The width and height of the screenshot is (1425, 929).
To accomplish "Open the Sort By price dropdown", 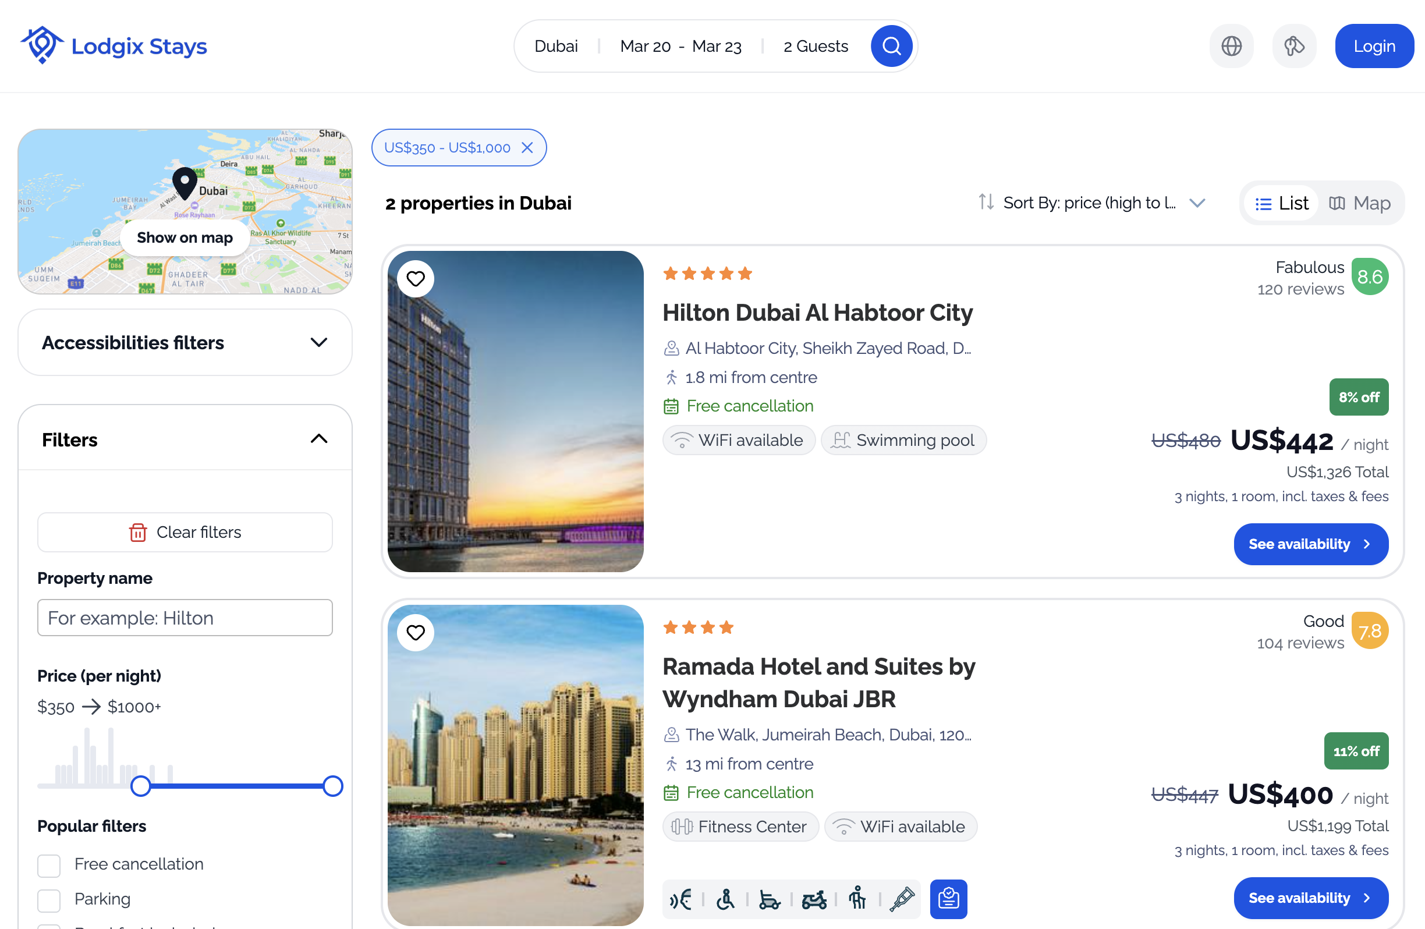I will click(x=1091, y=203).
